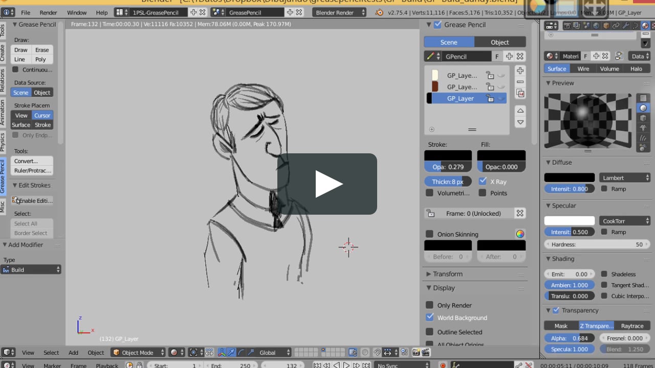This screenshot has width=655, height=368.
Task: Enable the Points checkbox
Action: click(483, 193)
